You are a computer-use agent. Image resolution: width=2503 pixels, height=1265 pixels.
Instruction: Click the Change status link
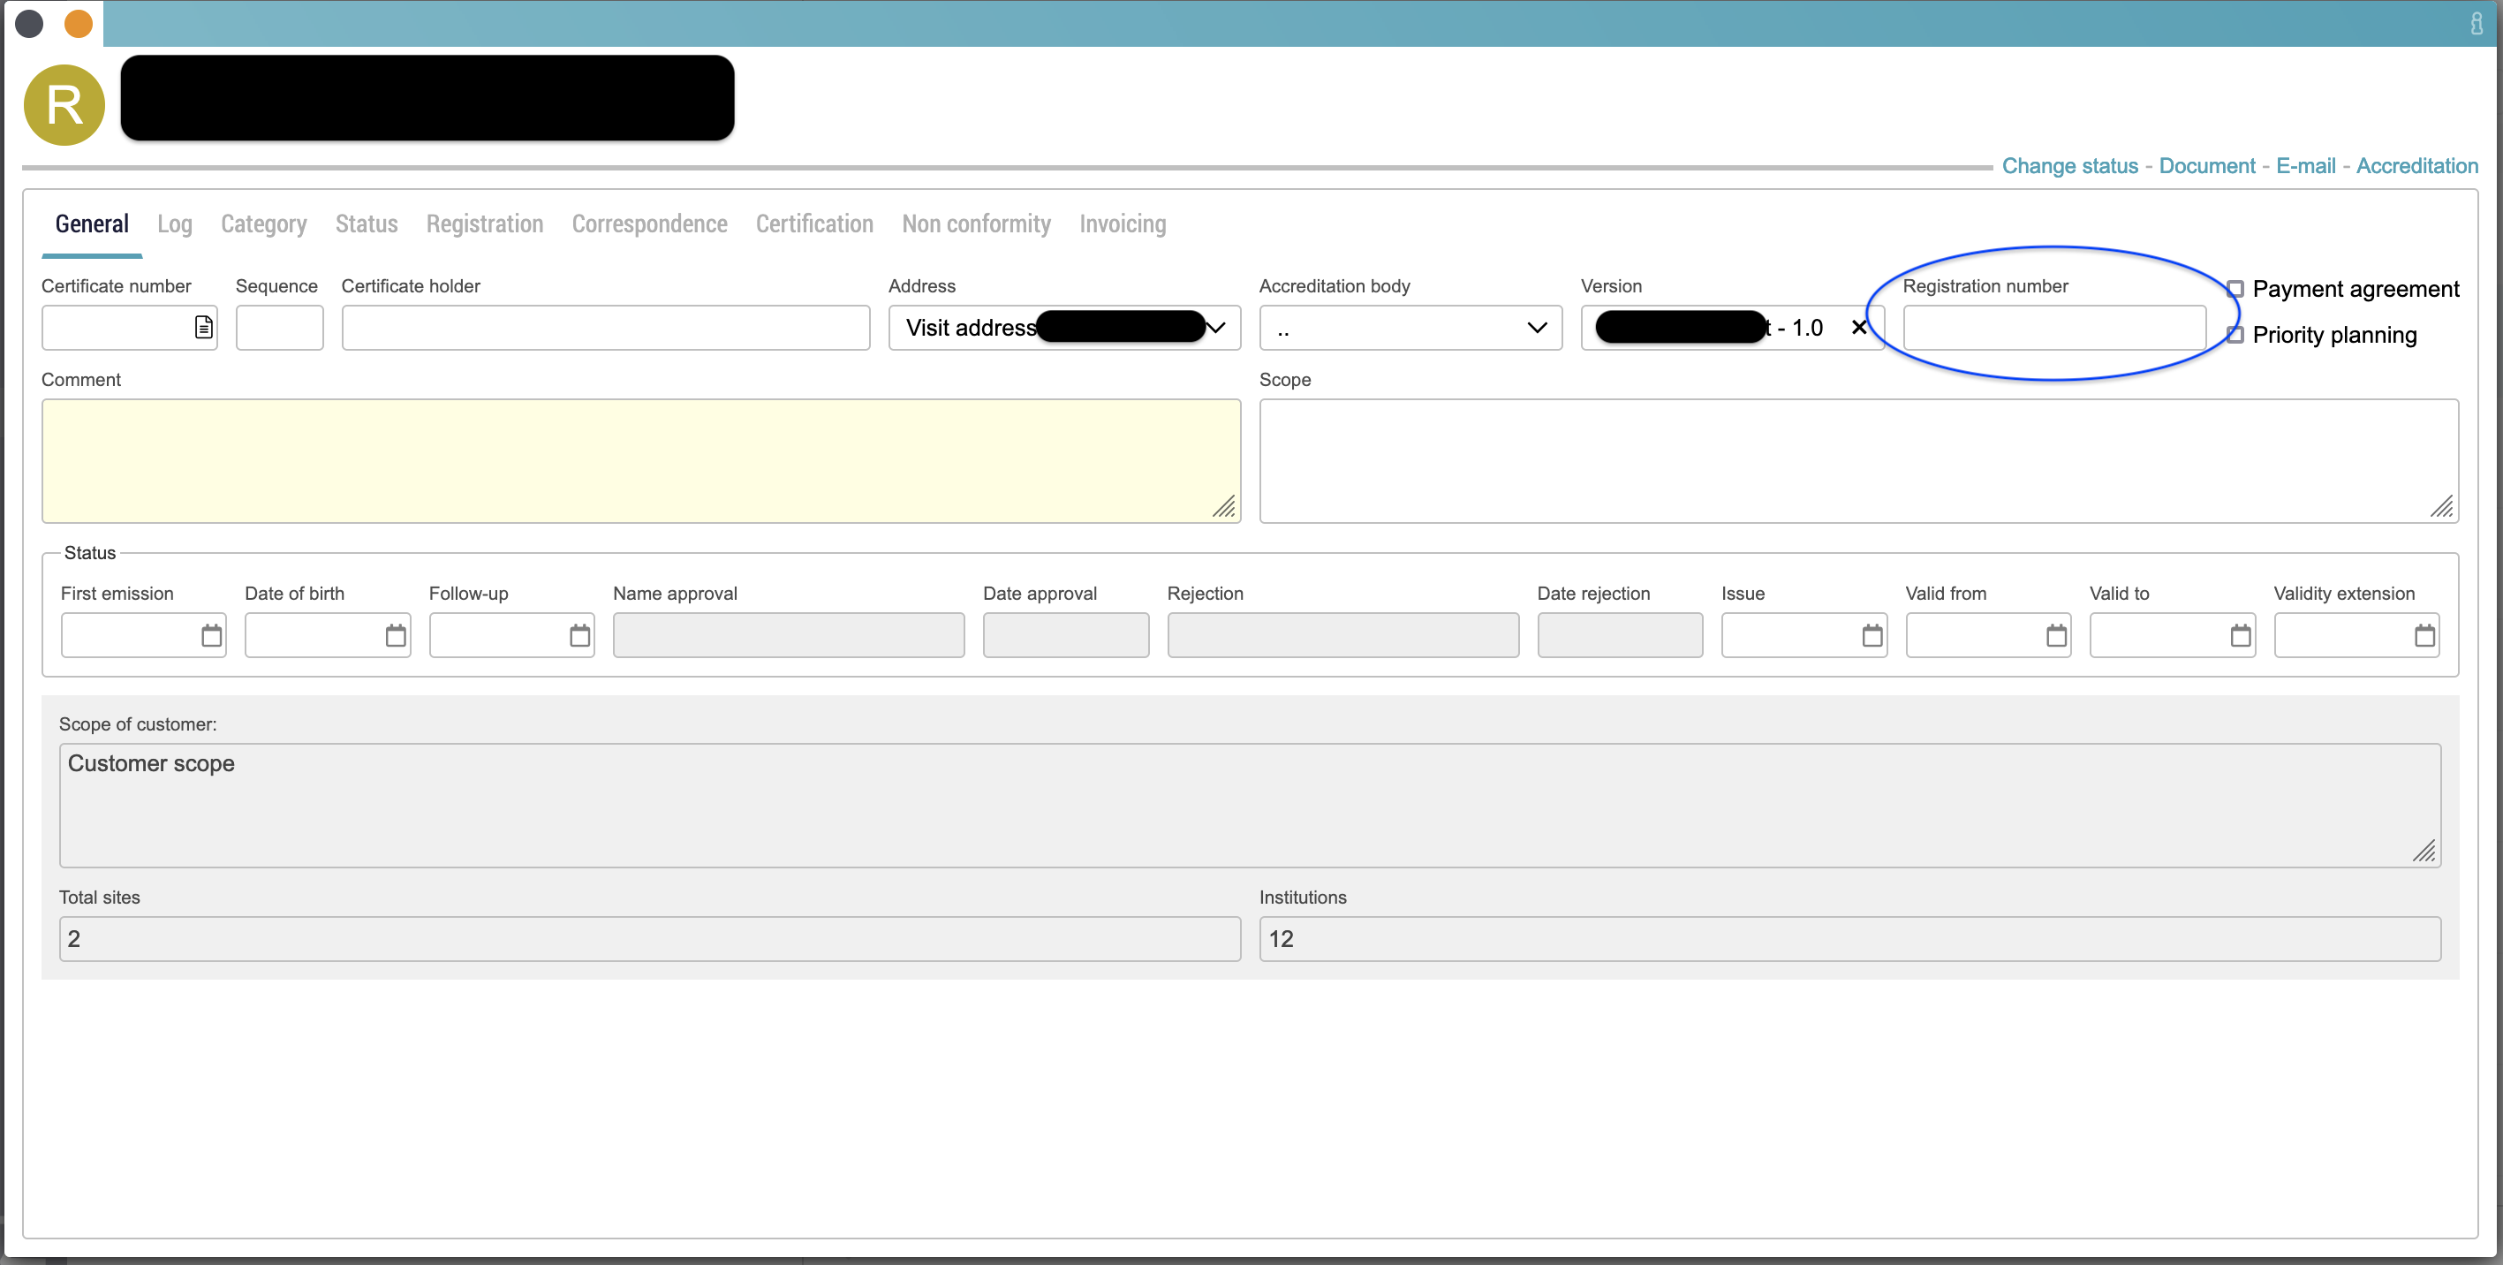click(x=2068, y=166)
